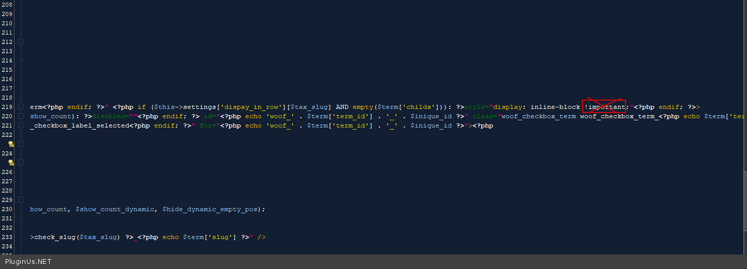
Task: Toggle the fold marker on line 221
Action: tap(21, 125)
